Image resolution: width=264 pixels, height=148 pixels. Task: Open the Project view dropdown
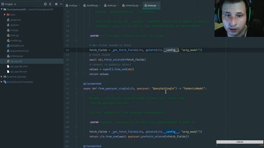(x=15, y=4)
